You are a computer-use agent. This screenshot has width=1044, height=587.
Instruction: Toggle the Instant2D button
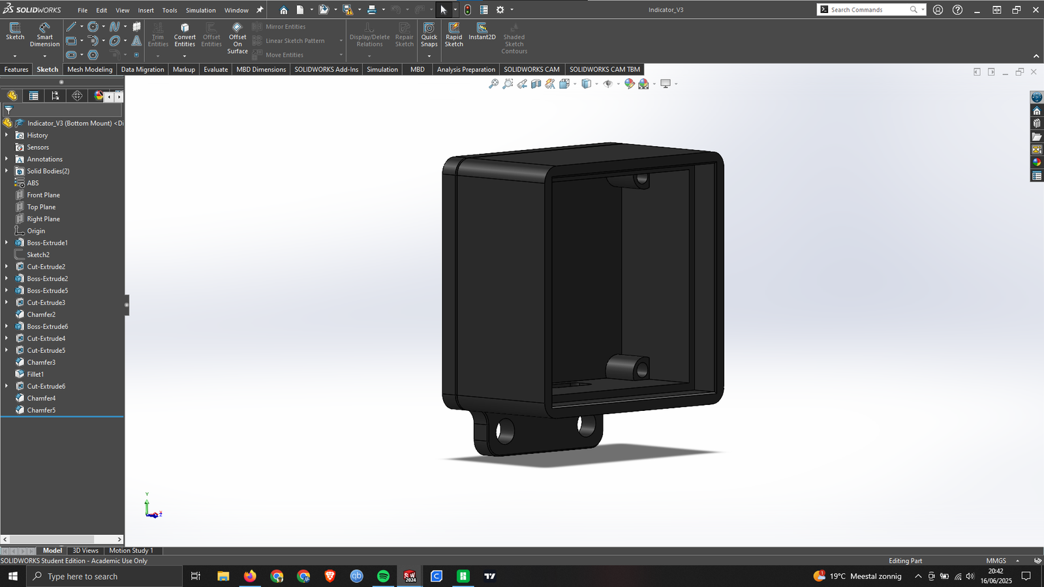[x=482, y=31]
